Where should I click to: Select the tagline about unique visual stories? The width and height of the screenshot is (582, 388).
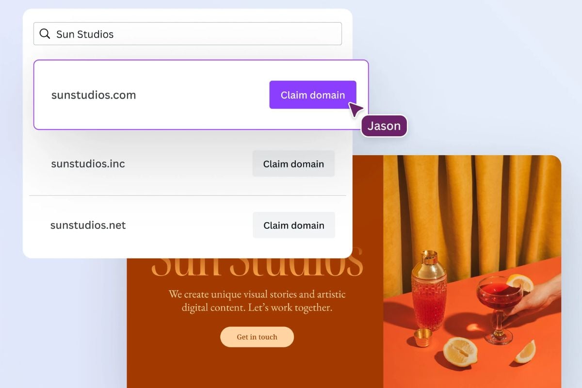[x=257, y=301]
